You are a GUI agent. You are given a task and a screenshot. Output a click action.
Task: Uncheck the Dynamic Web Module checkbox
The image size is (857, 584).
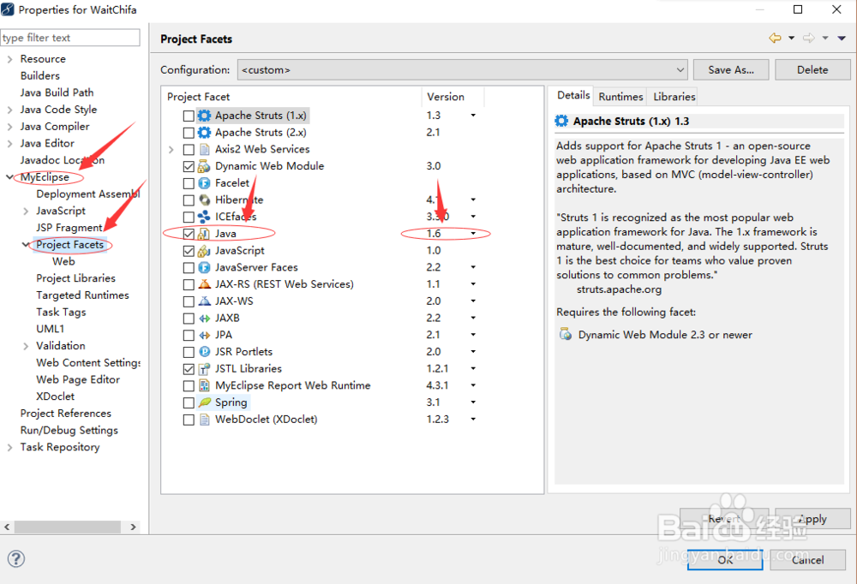pos(189,167)
